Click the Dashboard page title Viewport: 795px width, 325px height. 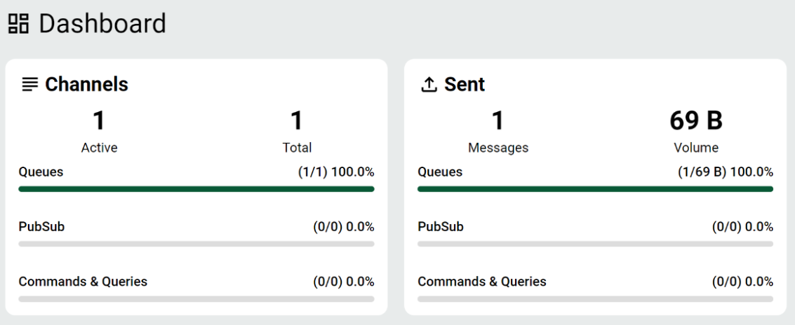(x=102, y=24)
